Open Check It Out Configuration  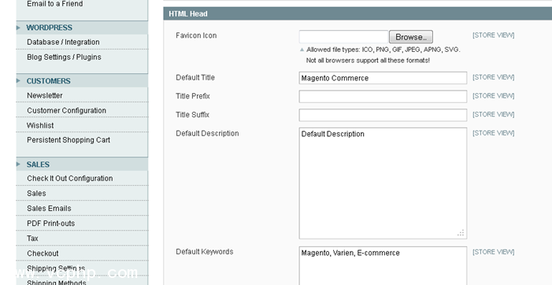tap(70, 179)
